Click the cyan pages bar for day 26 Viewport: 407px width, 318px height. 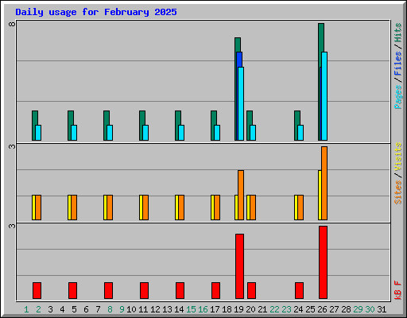click(324, 96)
